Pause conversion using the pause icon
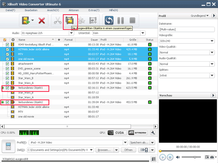Screen dimensions: 218x163 [121, 20]
